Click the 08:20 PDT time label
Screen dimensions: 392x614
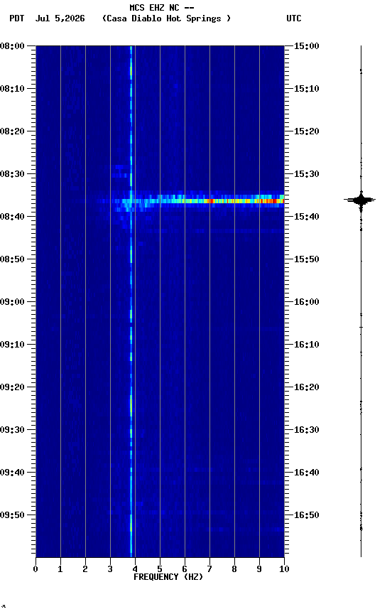click(x=12, y=131)
